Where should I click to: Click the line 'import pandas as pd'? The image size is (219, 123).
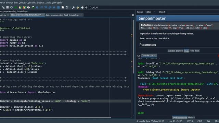coord(13,40)
